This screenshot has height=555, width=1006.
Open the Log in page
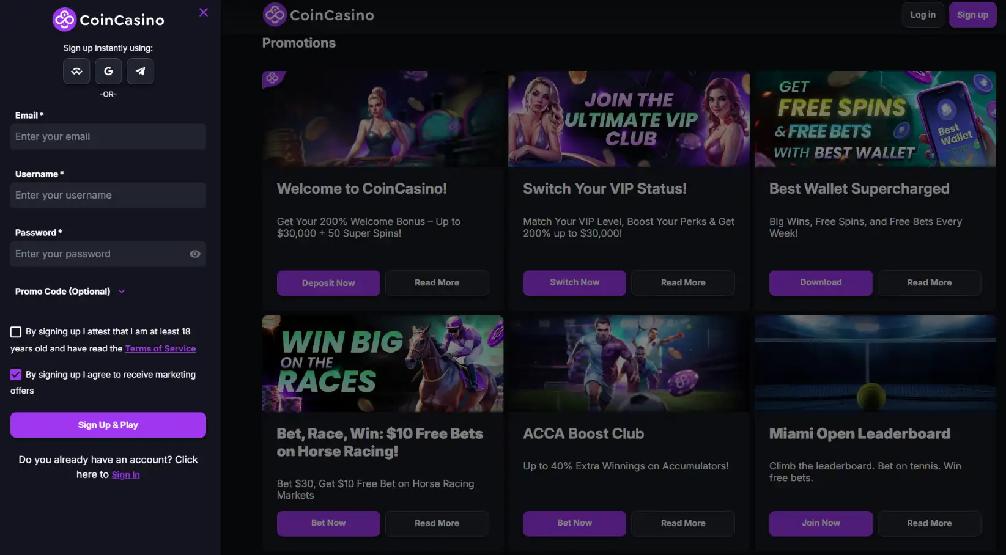coord(922,14)
